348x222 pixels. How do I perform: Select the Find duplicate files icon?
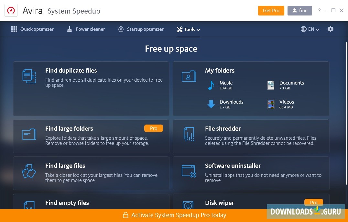(x=29, y=76)
